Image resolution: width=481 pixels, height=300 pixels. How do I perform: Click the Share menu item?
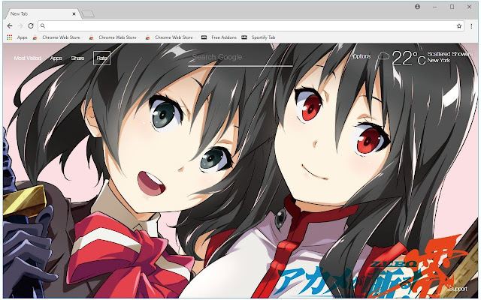click(x=77, y=58)
